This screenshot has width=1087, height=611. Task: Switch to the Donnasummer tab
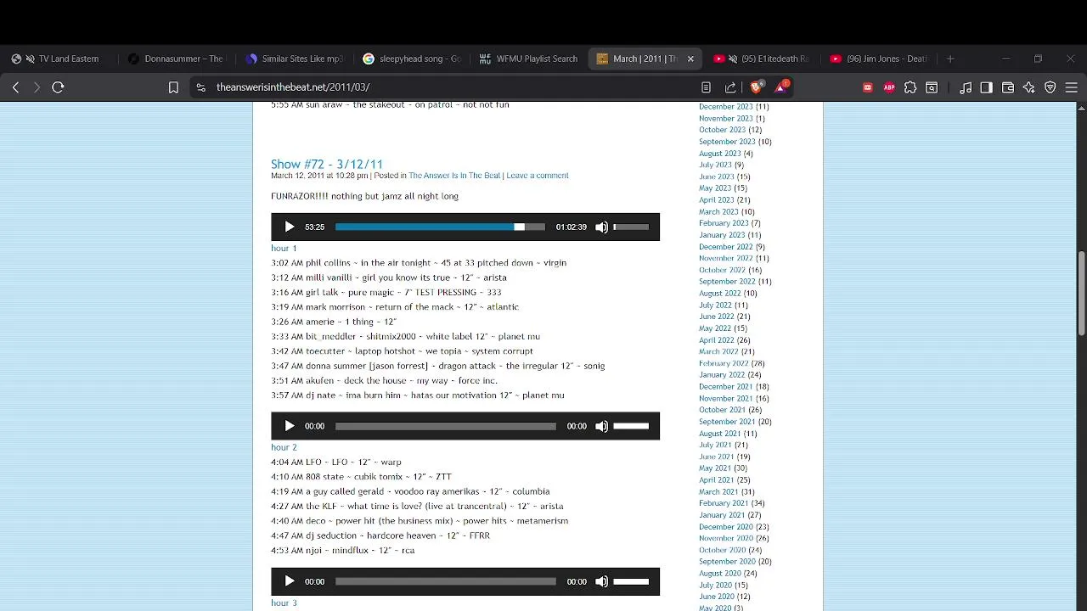point(177,59)
